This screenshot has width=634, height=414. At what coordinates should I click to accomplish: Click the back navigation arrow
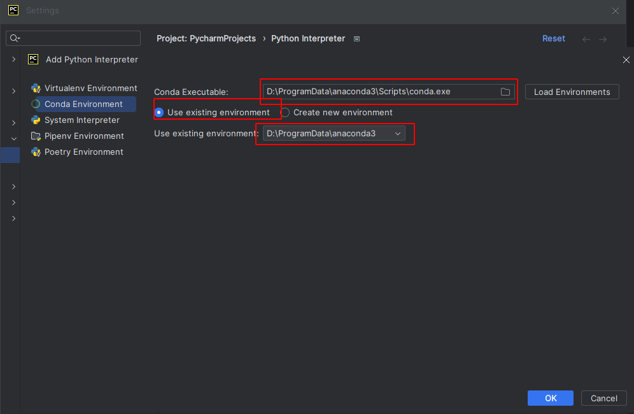tap(586, 38)
